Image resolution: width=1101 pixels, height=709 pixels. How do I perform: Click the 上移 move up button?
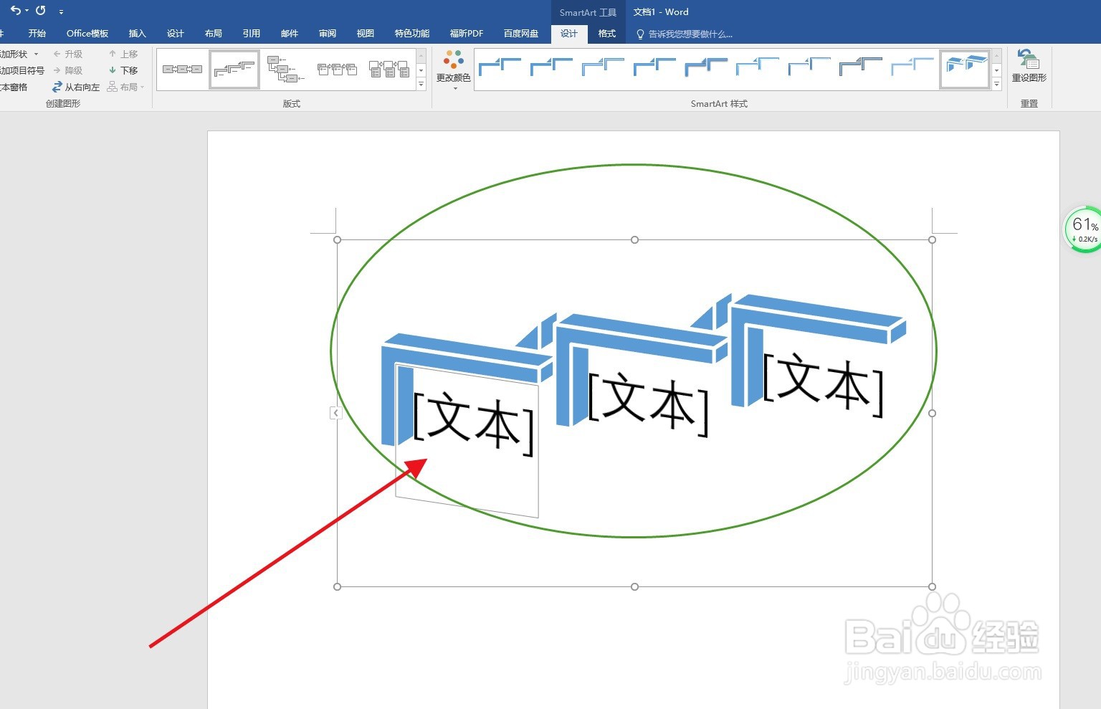(123, 54)
